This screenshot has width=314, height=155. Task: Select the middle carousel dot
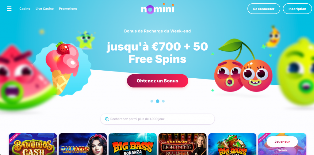coord(158,101)
